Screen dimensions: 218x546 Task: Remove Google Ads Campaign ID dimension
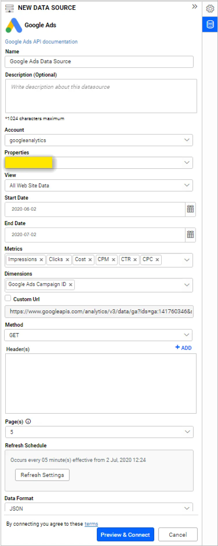70,285
